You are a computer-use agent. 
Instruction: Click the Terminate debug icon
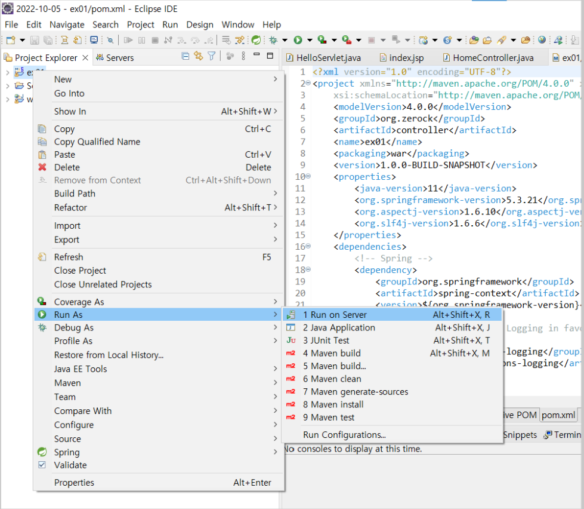[x=155, y=40]
